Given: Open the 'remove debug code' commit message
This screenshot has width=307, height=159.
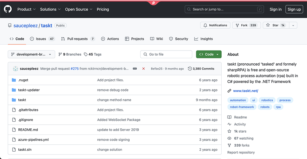Looking at the screenshot, I should pos(113,90).
